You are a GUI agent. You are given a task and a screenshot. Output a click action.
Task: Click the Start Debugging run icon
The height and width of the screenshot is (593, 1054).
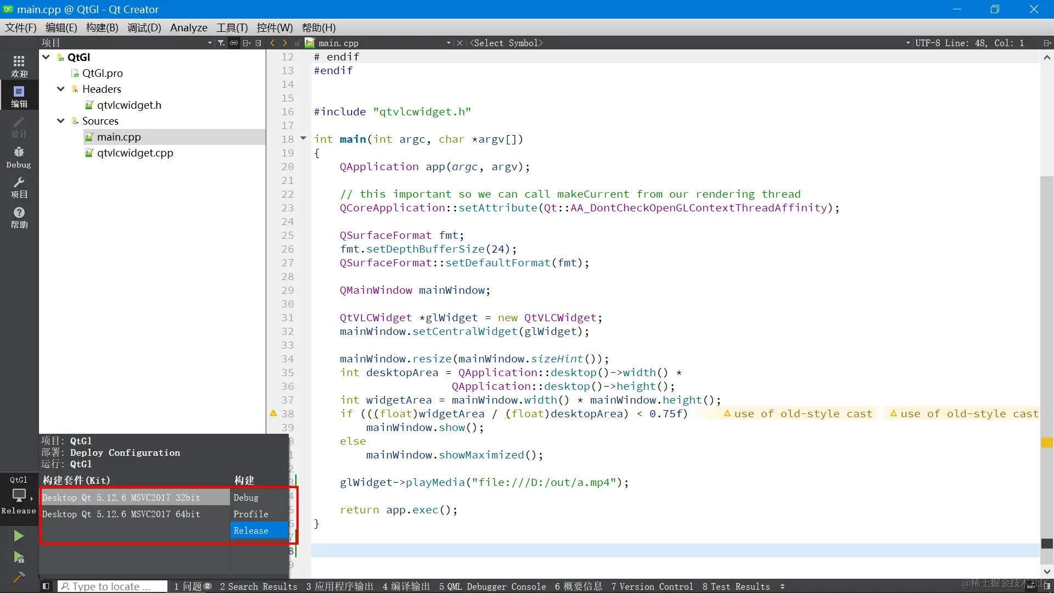pyautogui.click(x=19, y=557)
